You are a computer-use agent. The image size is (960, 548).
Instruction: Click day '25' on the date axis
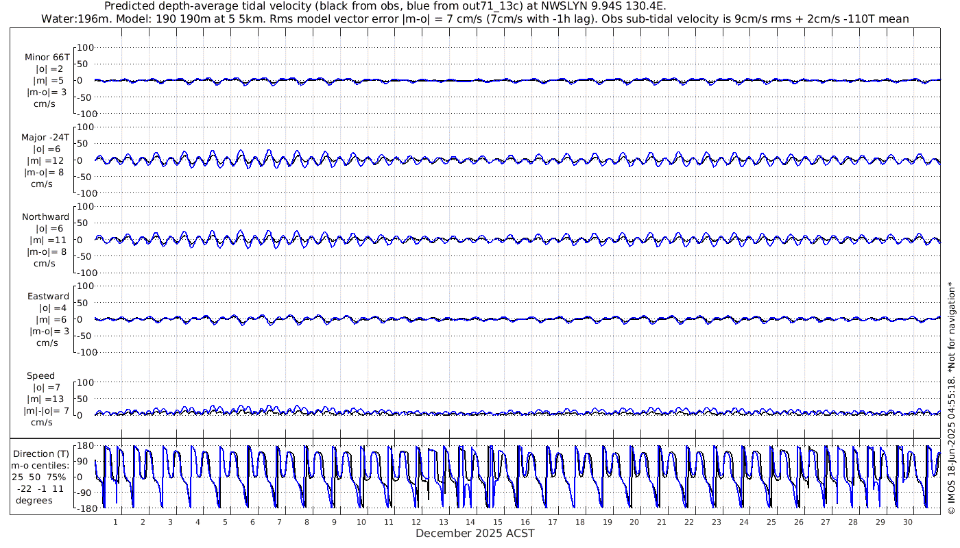(771, 522)
